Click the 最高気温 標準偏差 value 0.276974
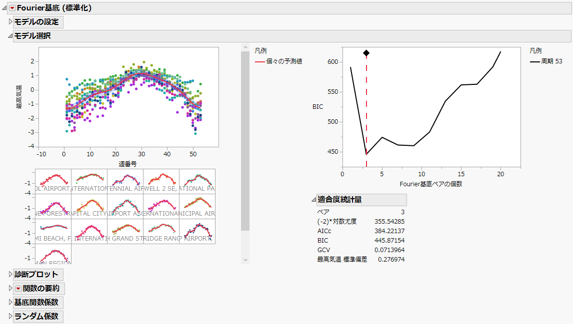The width and height of the screenshot is (573, 324). point(391,260)
